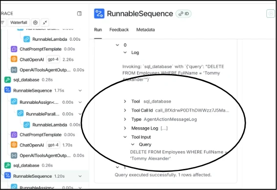The height and width of the screenshot is (190, 277).
Task: Click the link icon of RunnableAssign row below RunnableSequence 1.75s
Action: point(14,102)
